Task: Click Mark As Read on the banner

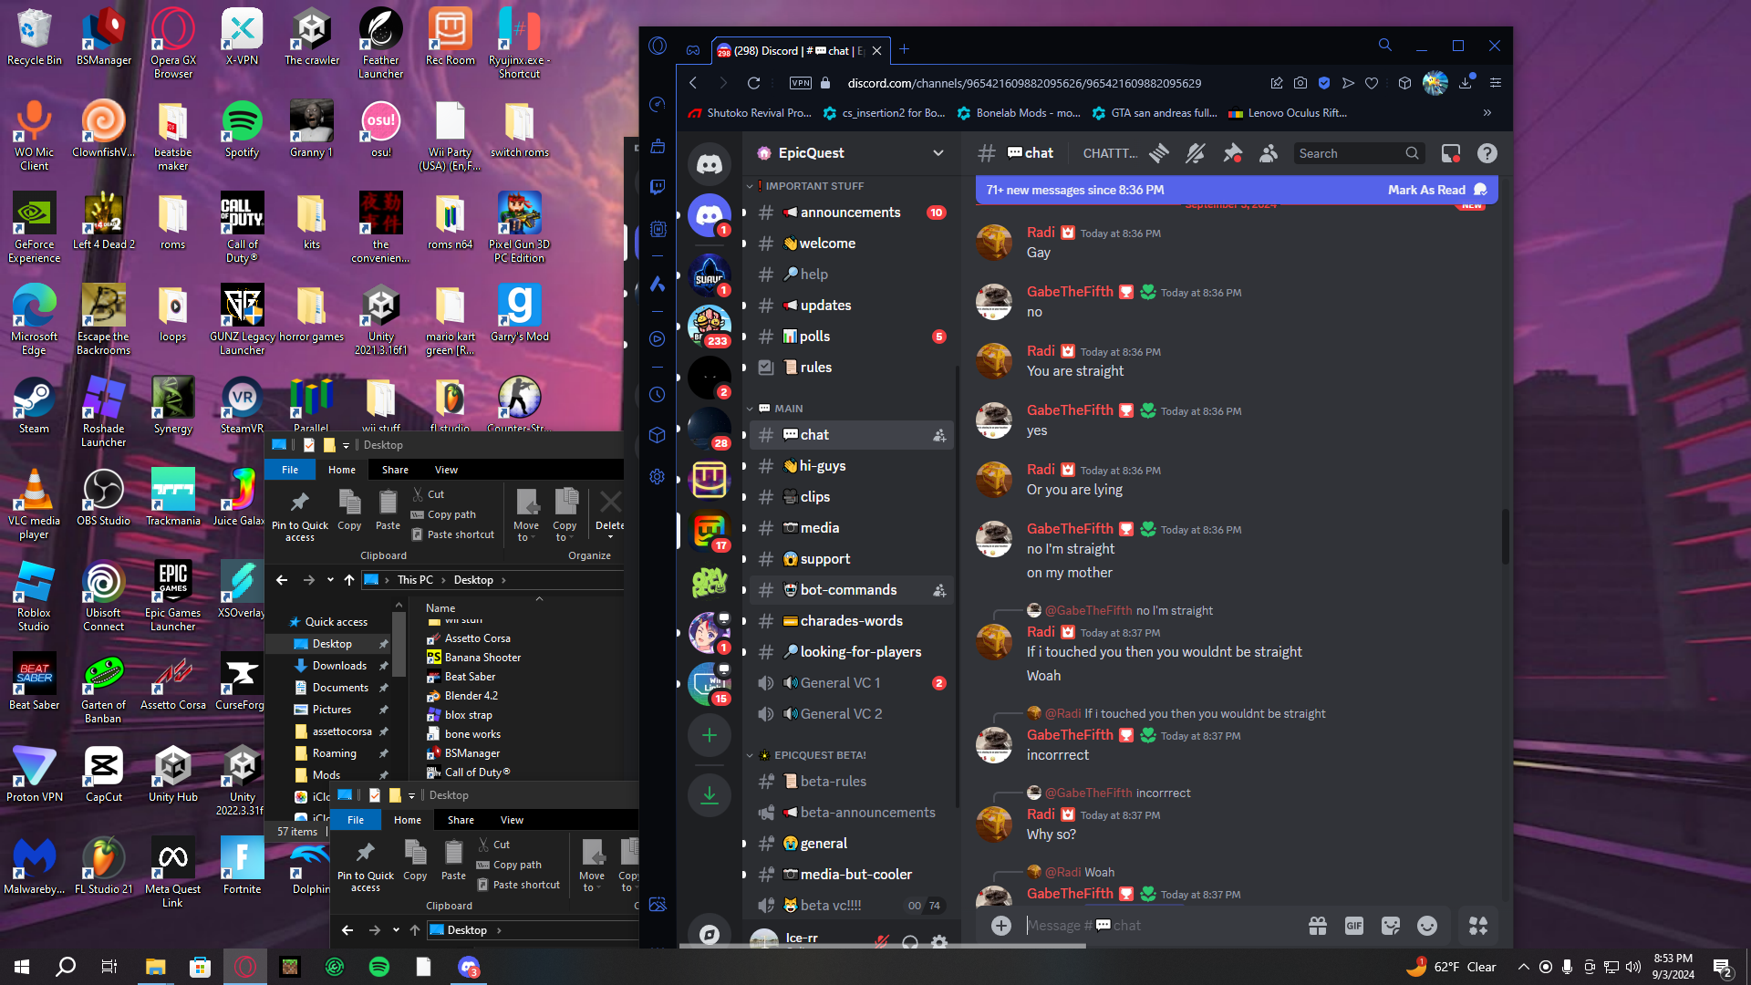Action: coord(1426,190)
